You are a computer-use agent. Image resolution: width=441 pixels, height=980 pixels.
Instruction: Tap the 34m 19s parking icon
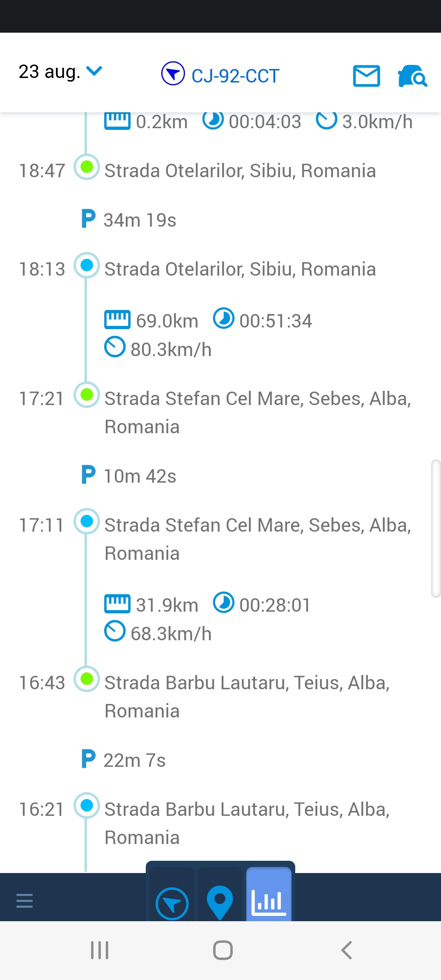point(88,219)
